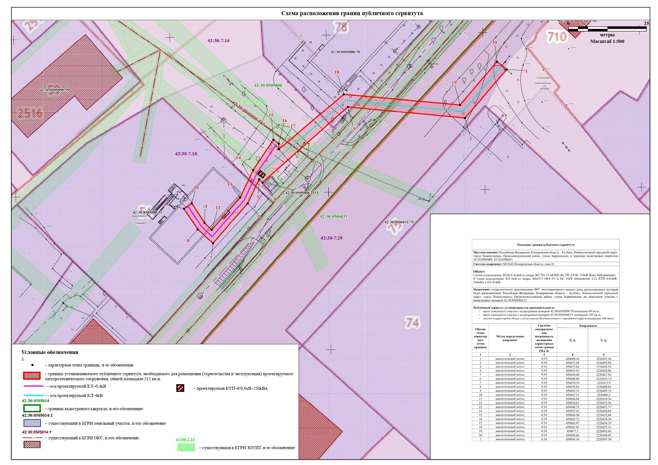Click the legend sample label '42.00.2.22'
Image resolution: width=658 pixels, height=465 pixels.
click(x=185, y=440)
